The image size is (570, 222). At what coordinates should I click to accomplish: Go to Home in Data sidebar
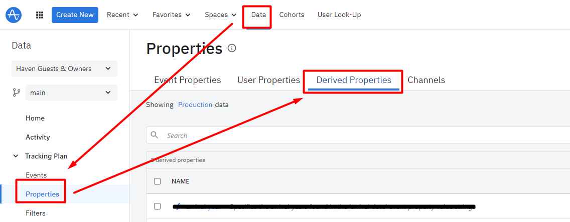[35, 118]
